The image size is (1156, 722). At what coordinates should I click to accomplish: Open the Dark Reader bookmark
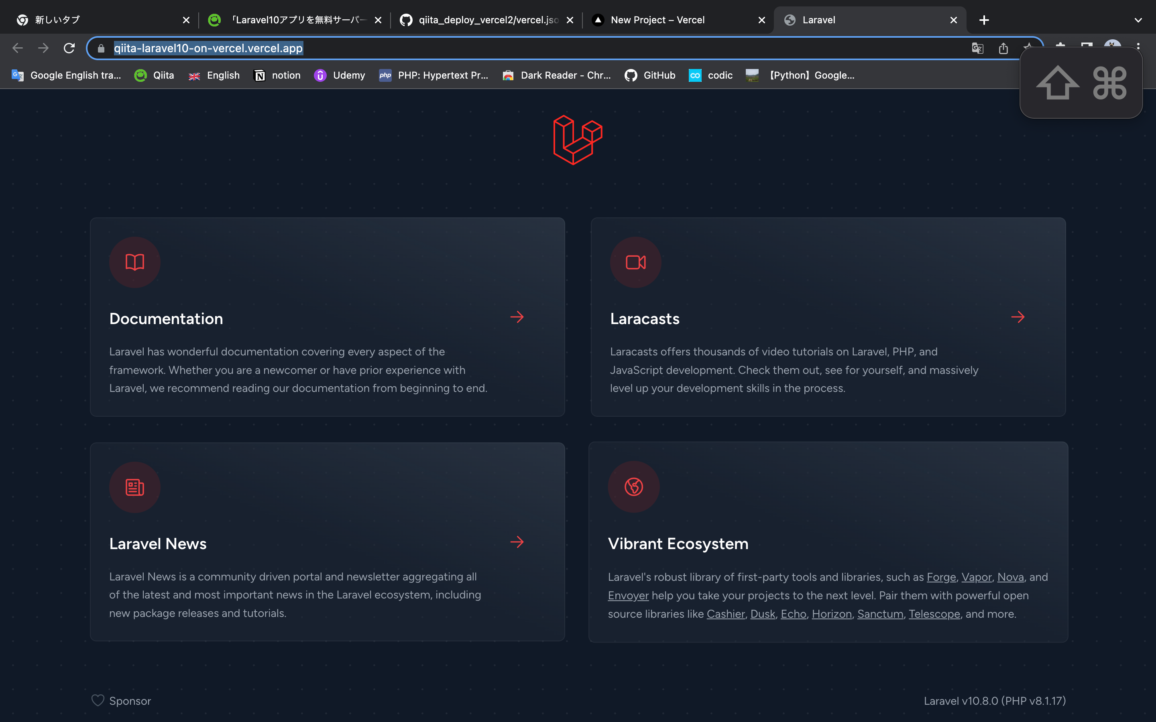[556, 75]
